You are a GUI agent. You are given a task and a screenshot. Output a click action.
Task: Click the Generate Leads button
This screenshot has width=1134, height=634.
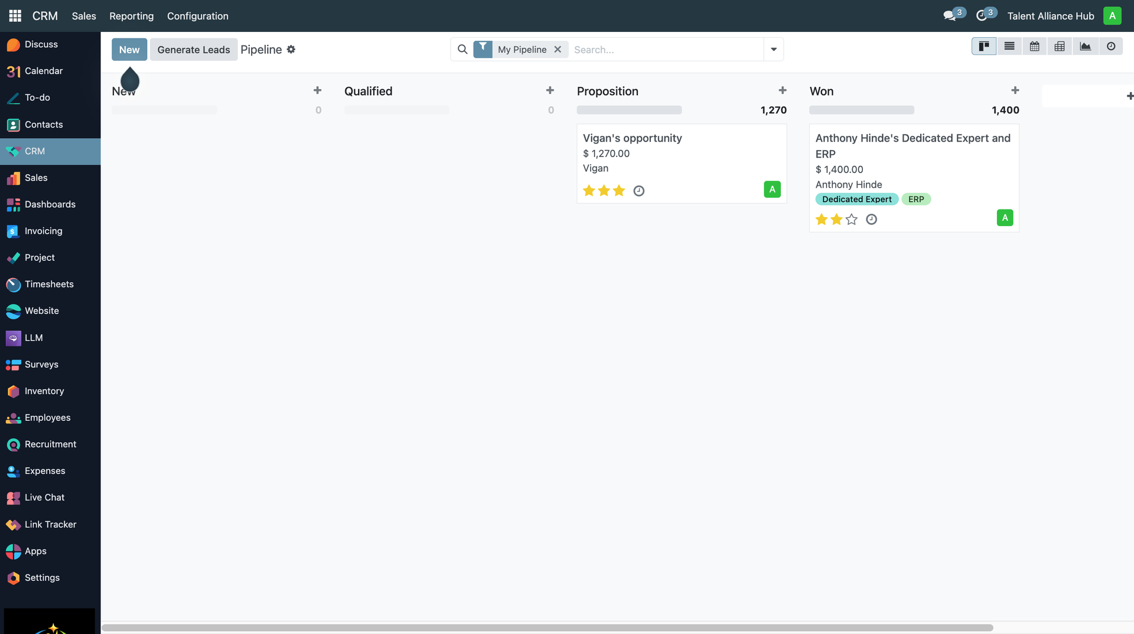point(194,50)
